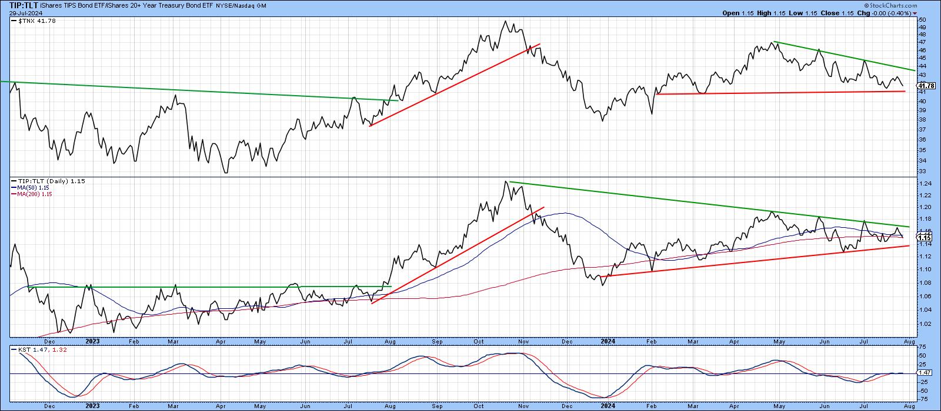The height and width of the screenshot is (411, 941).
Task: Click the 2023 label on the bottom date axis
Action: (93, 406)
